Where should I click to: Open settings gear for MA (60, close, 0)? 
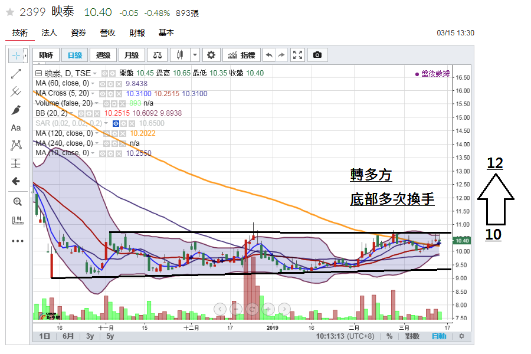(110, 84)
